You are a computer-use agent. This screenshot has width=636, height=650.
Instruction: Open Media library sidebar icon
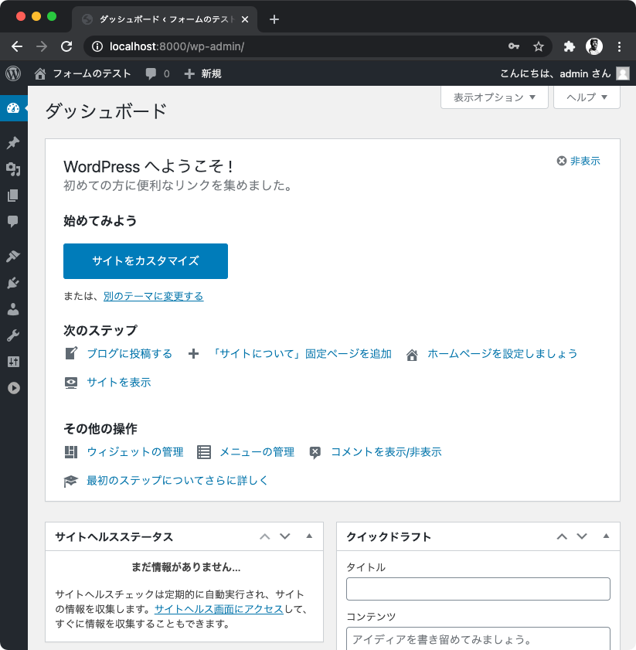13,169
